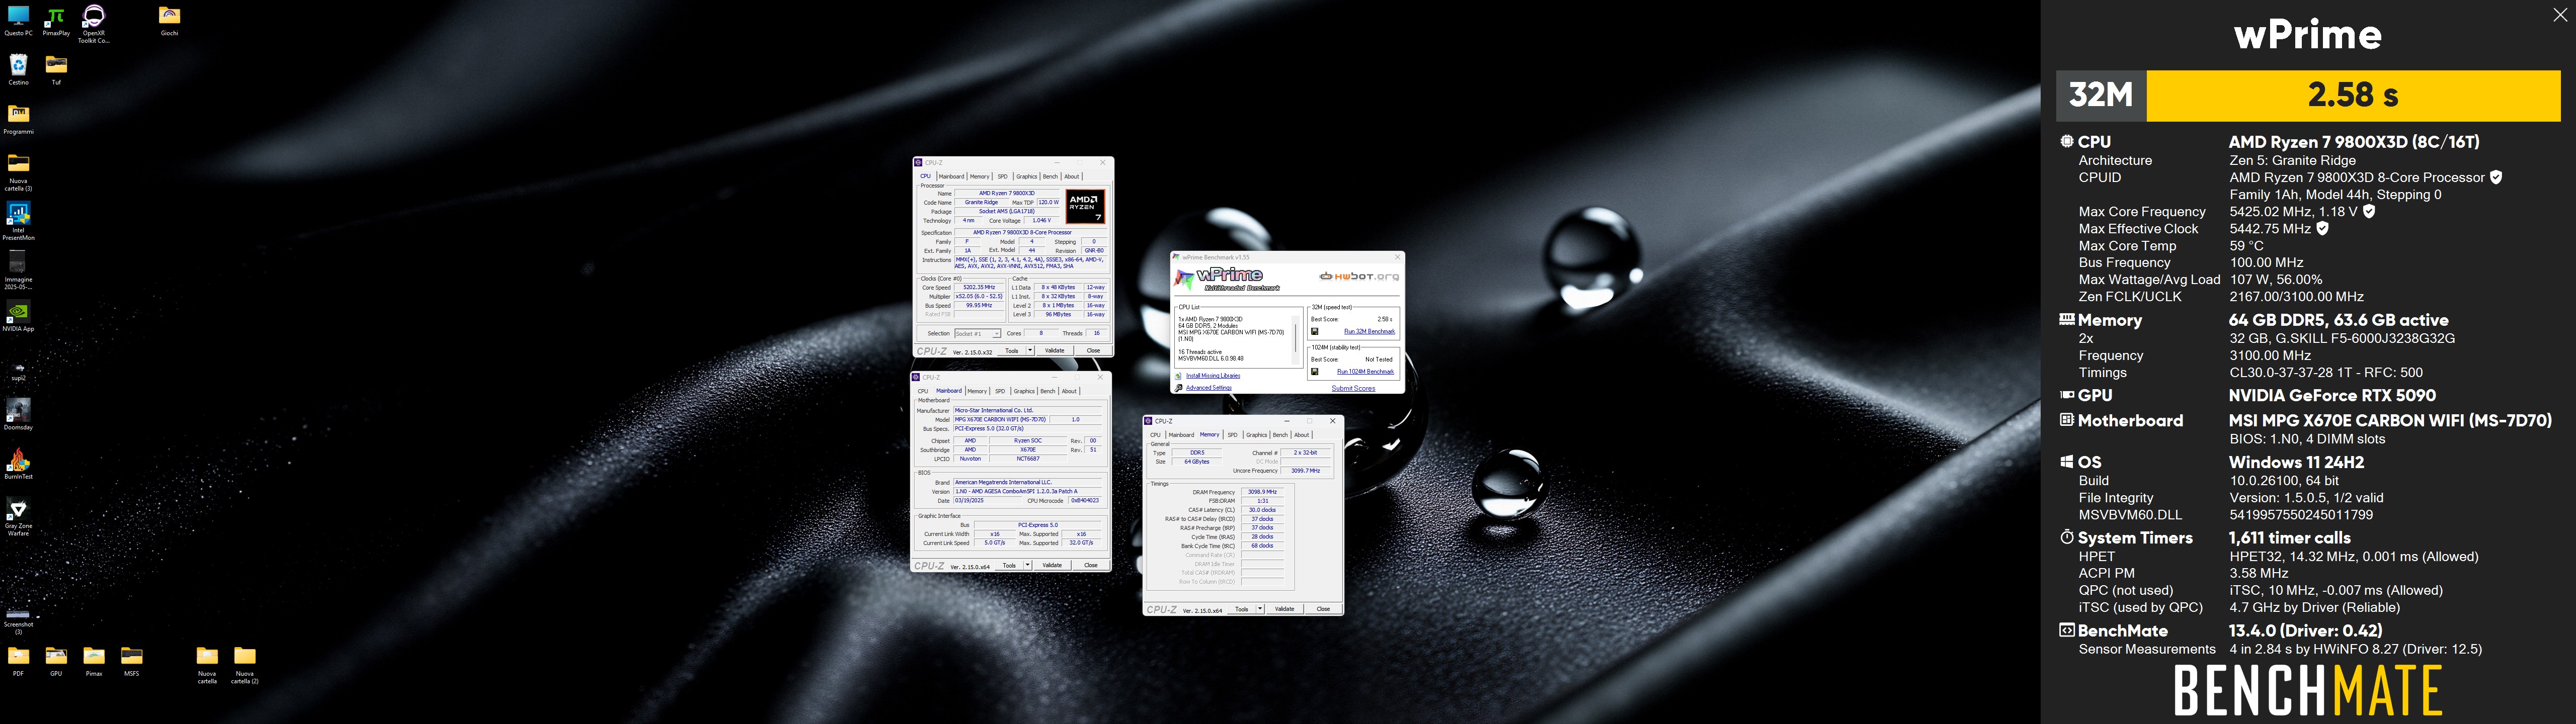
Task: Click the hwbot.org logo in wPrime
Action: [1359, 277]
